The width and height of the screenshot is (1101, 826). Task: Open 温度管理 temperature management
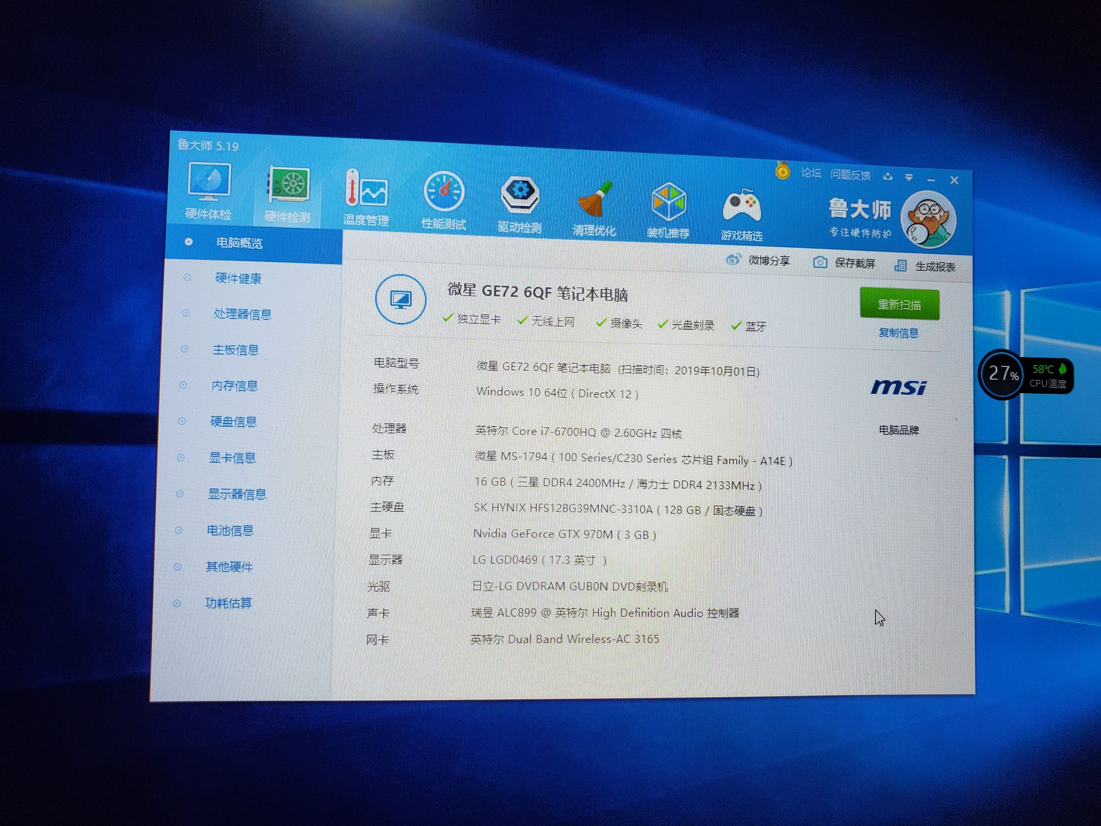[366, 198]
